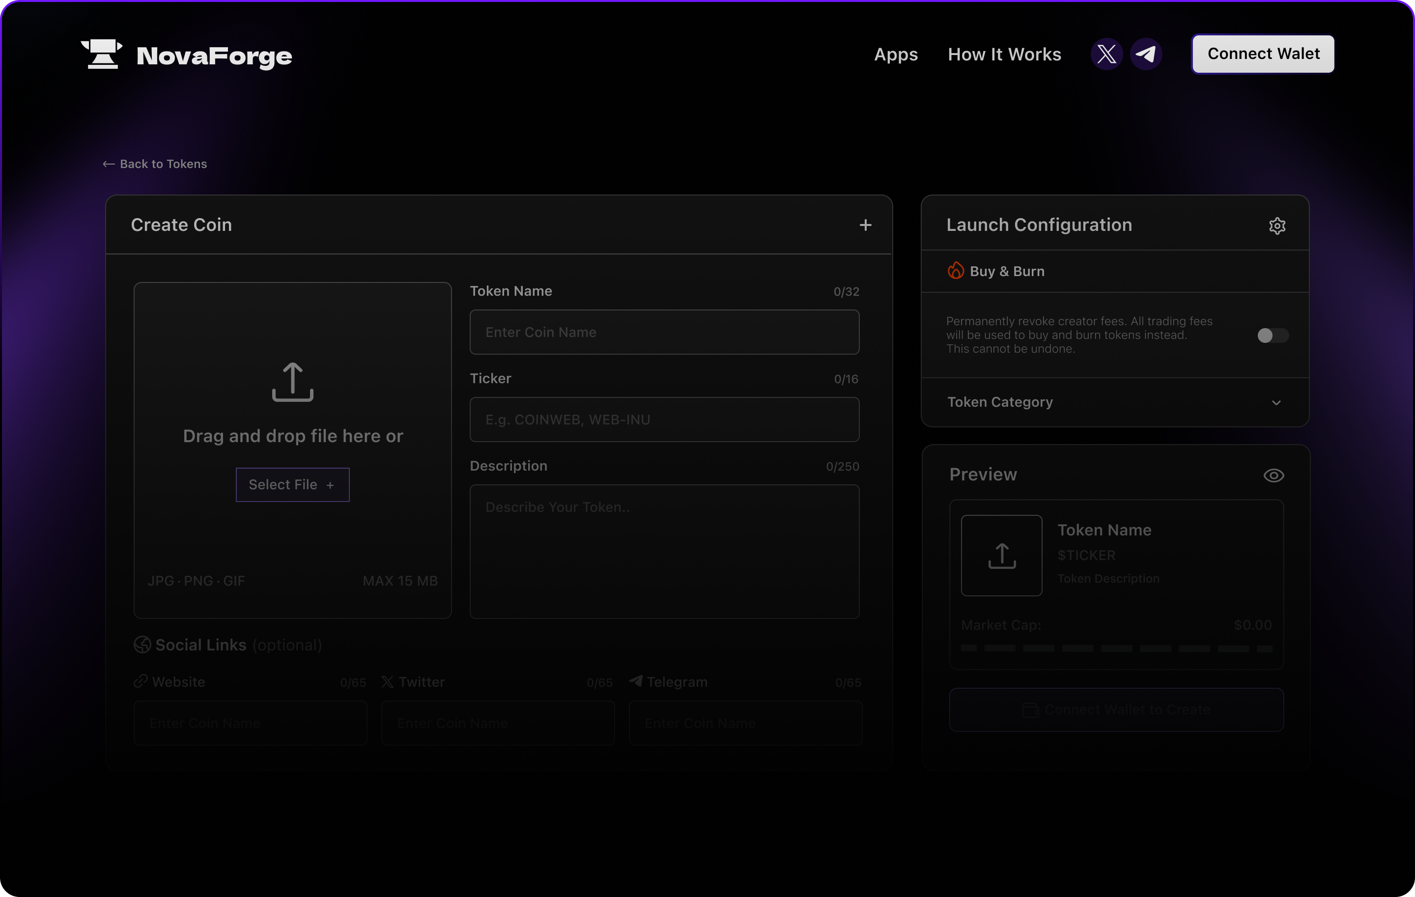
Task: Click the wallet icon in Connect Wallet to Create
Action: pos(1031,710)
